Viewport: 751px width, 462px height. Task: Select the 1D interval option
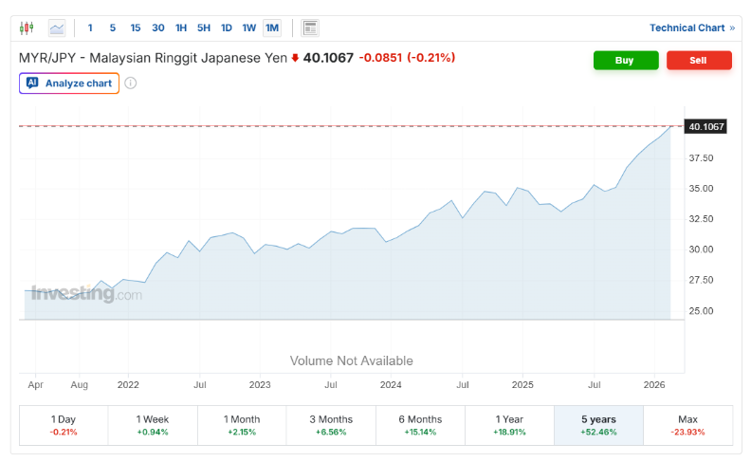click(x=226, y=28)
